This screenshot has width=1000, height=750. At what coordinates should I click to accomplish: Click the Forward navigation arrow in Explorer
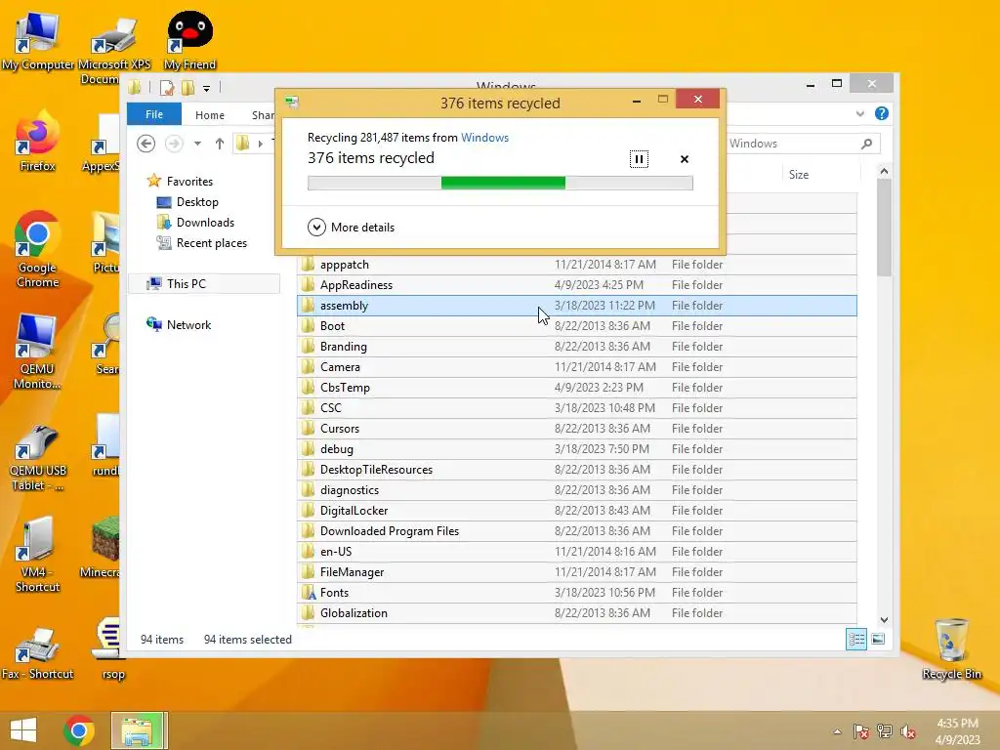coord(174,144)
